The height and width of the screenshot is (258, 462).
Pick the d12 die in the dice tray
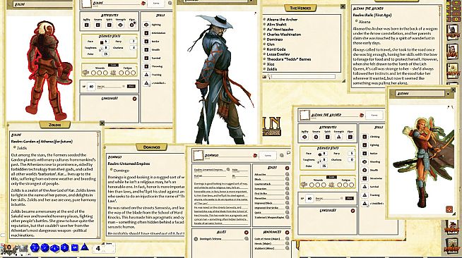(x=45, y=247)
